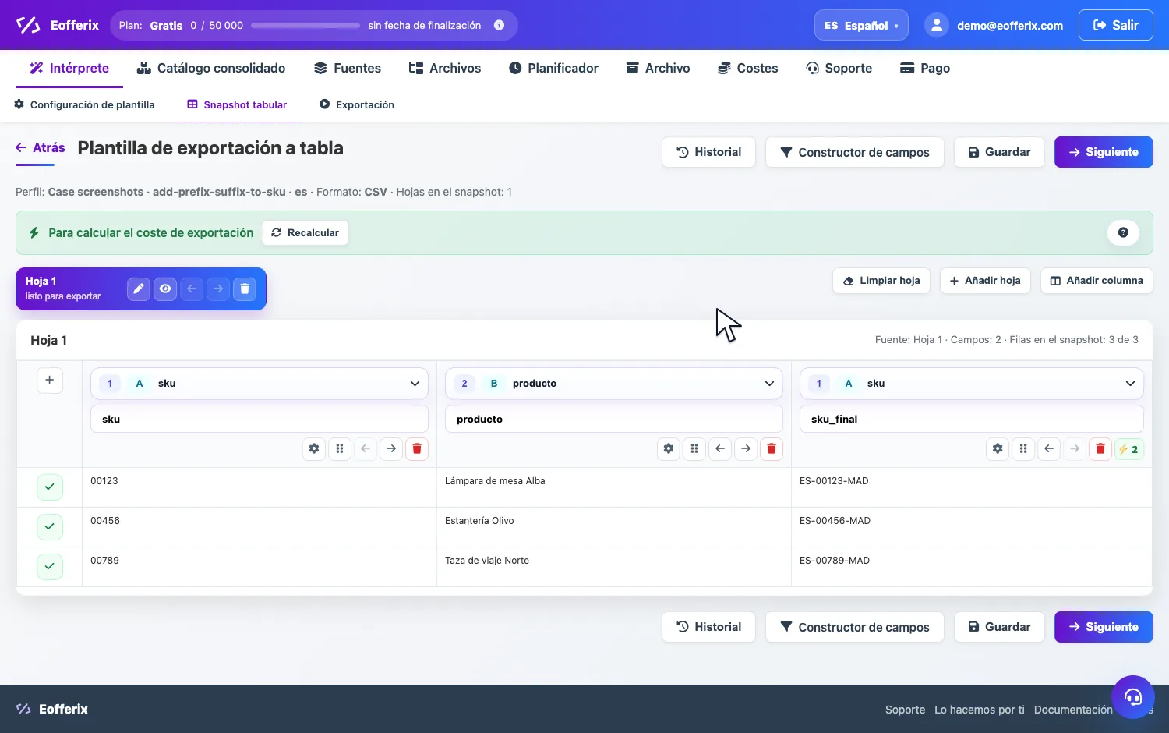This screenshot has width=1169, height=733.
Task: Open language selector ES Español
Action: tap(861, 25)
